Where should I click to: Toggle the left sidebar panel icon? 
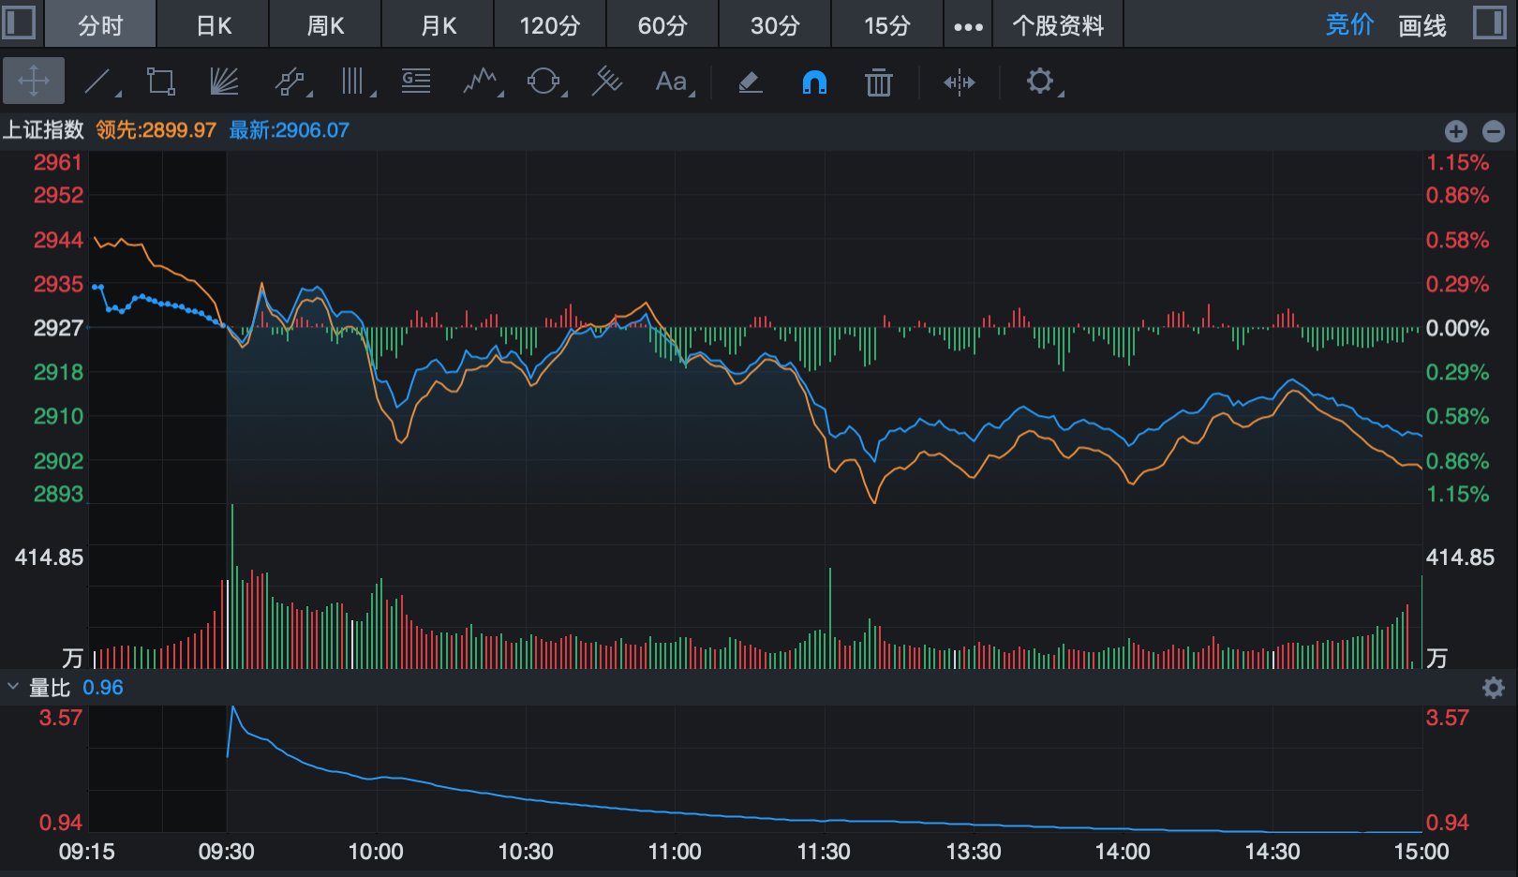coord(19,22)
